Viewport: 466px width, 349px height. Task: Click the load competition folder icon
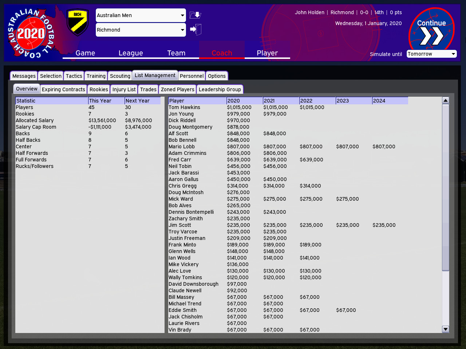point(195,15)
